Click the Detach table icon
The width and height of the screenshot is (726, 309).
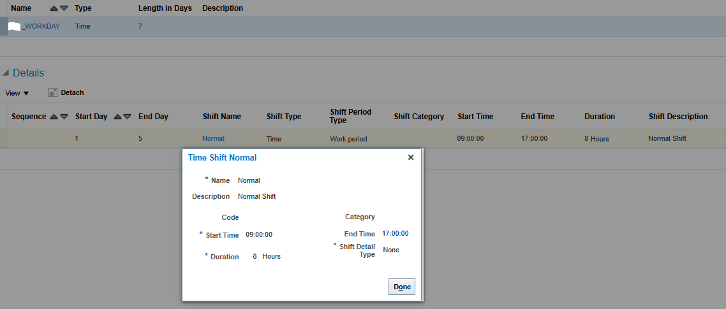coord(53,92)
